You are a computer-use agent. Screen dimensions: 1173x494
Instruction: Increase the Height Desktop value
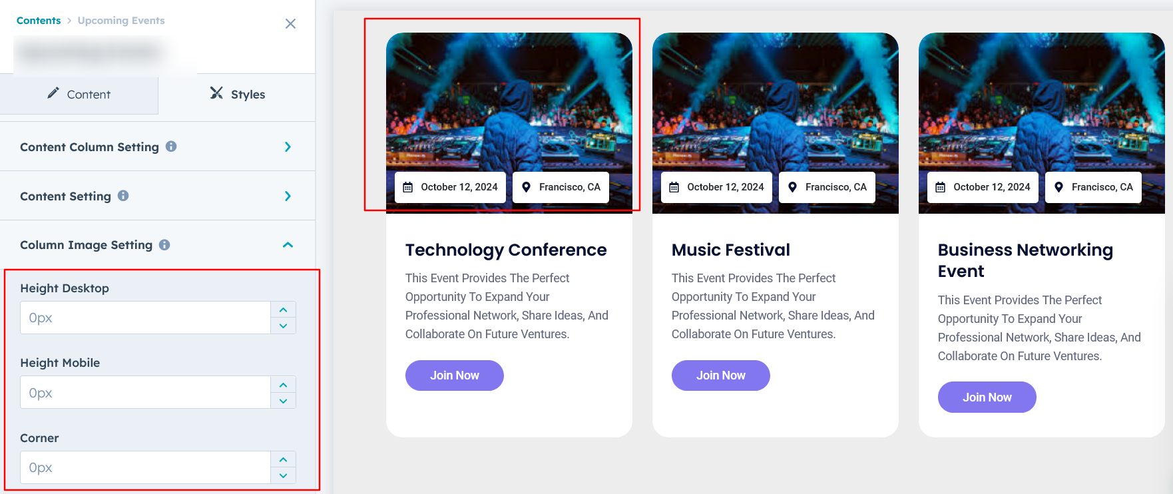click(284, 310)
